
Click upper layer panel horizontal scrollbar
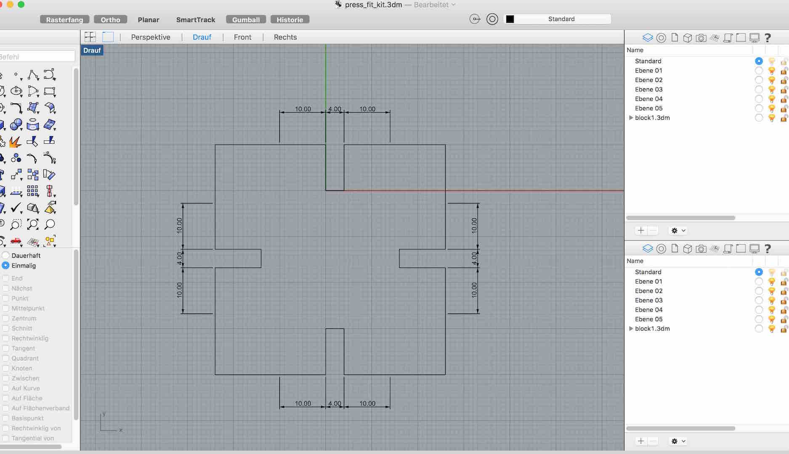[680, 218]
